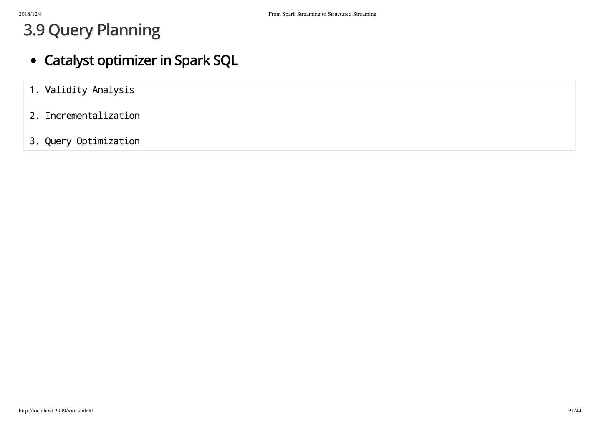
Task: Click the number "3." in the code box
Action: (34, 141)
